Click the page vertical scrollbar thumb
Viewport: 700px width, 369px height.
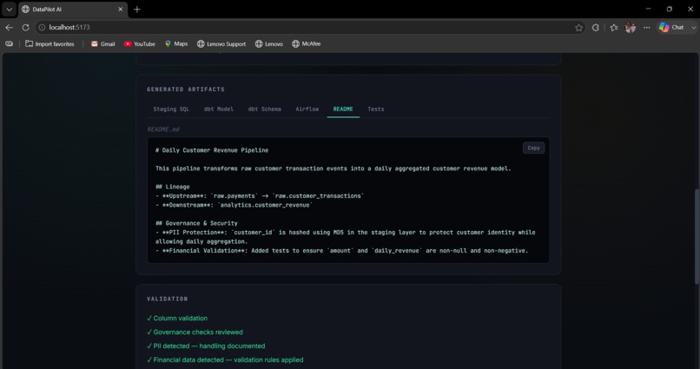tap(697, 236)
